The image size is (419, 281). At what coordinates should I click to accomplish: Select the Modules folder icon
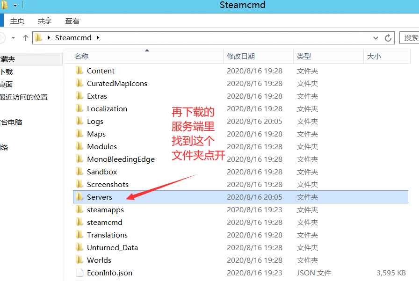click(x=79, y=146)
